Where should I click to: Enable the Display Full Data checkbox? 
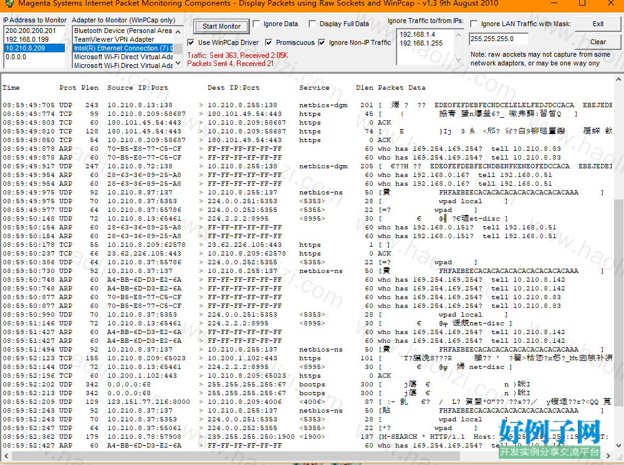coord(313,24)
